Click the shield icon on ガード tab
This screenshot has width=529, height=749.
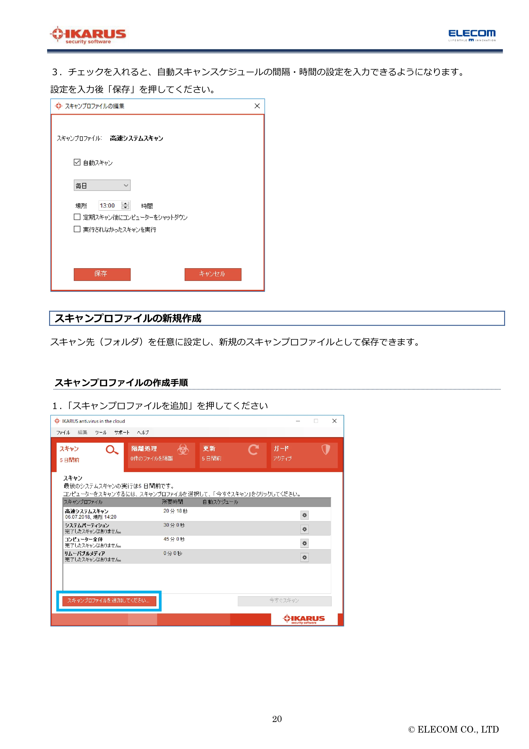tap(326, 449)
